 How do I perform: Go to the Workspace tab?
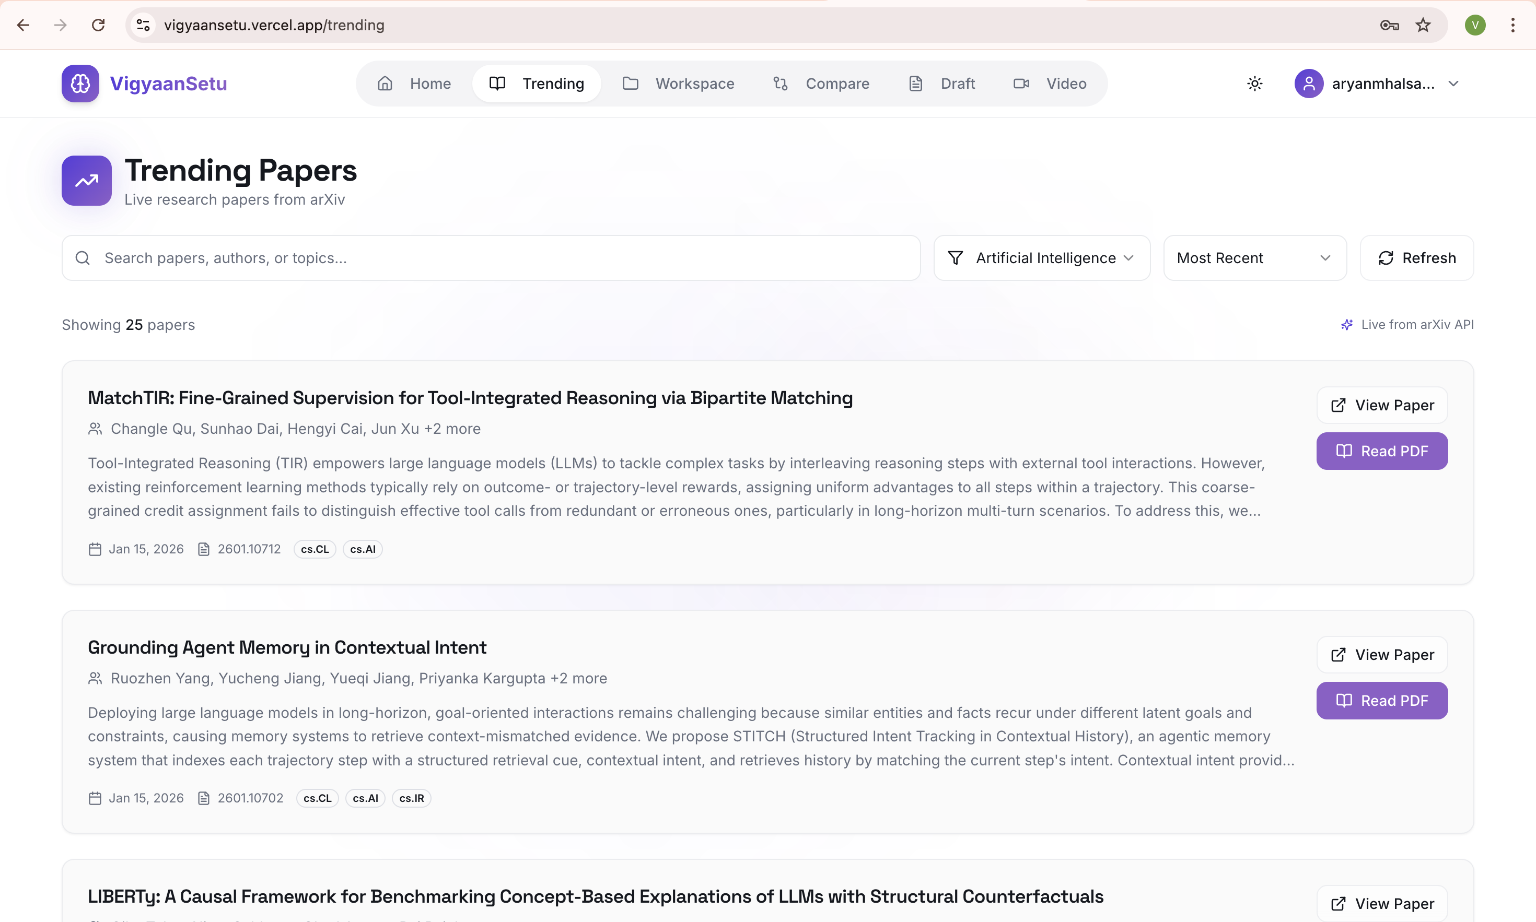pos(678,83)
